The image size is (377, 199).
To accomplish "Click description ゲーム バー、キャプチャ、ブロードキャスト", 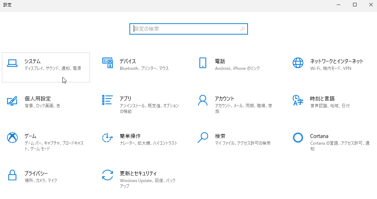I will [x=54, y=146].
